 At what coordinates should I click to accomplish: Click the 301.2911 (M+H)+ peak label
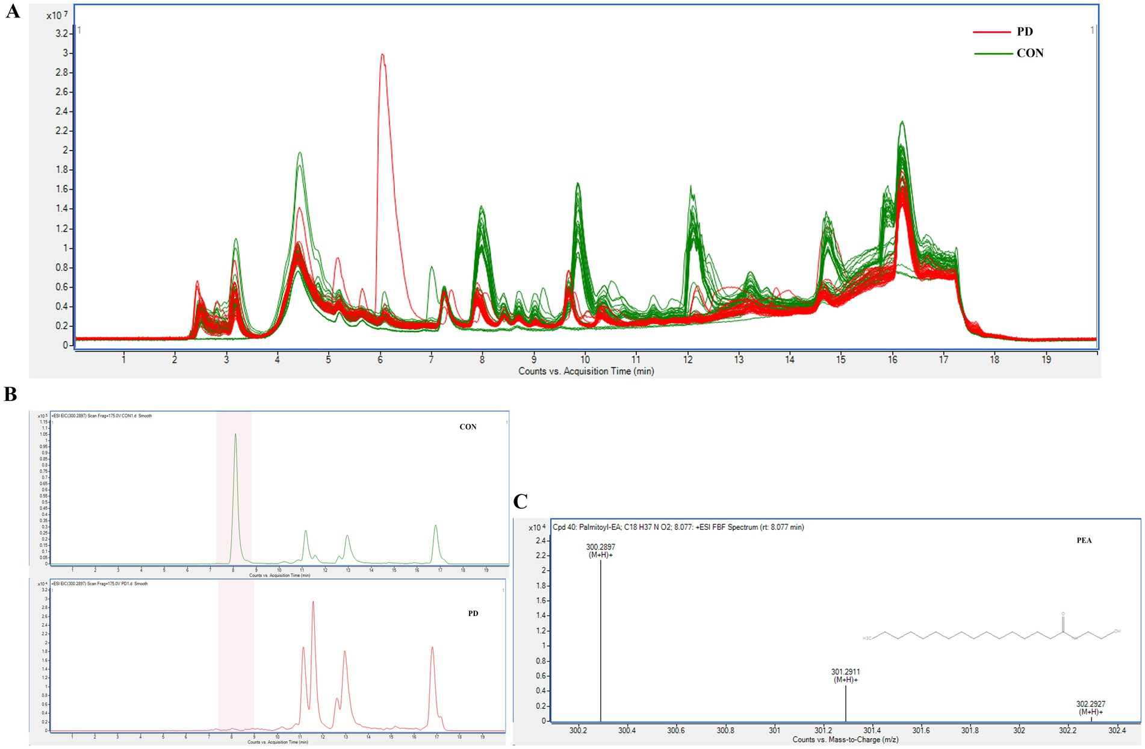click(x=845, y=676)
